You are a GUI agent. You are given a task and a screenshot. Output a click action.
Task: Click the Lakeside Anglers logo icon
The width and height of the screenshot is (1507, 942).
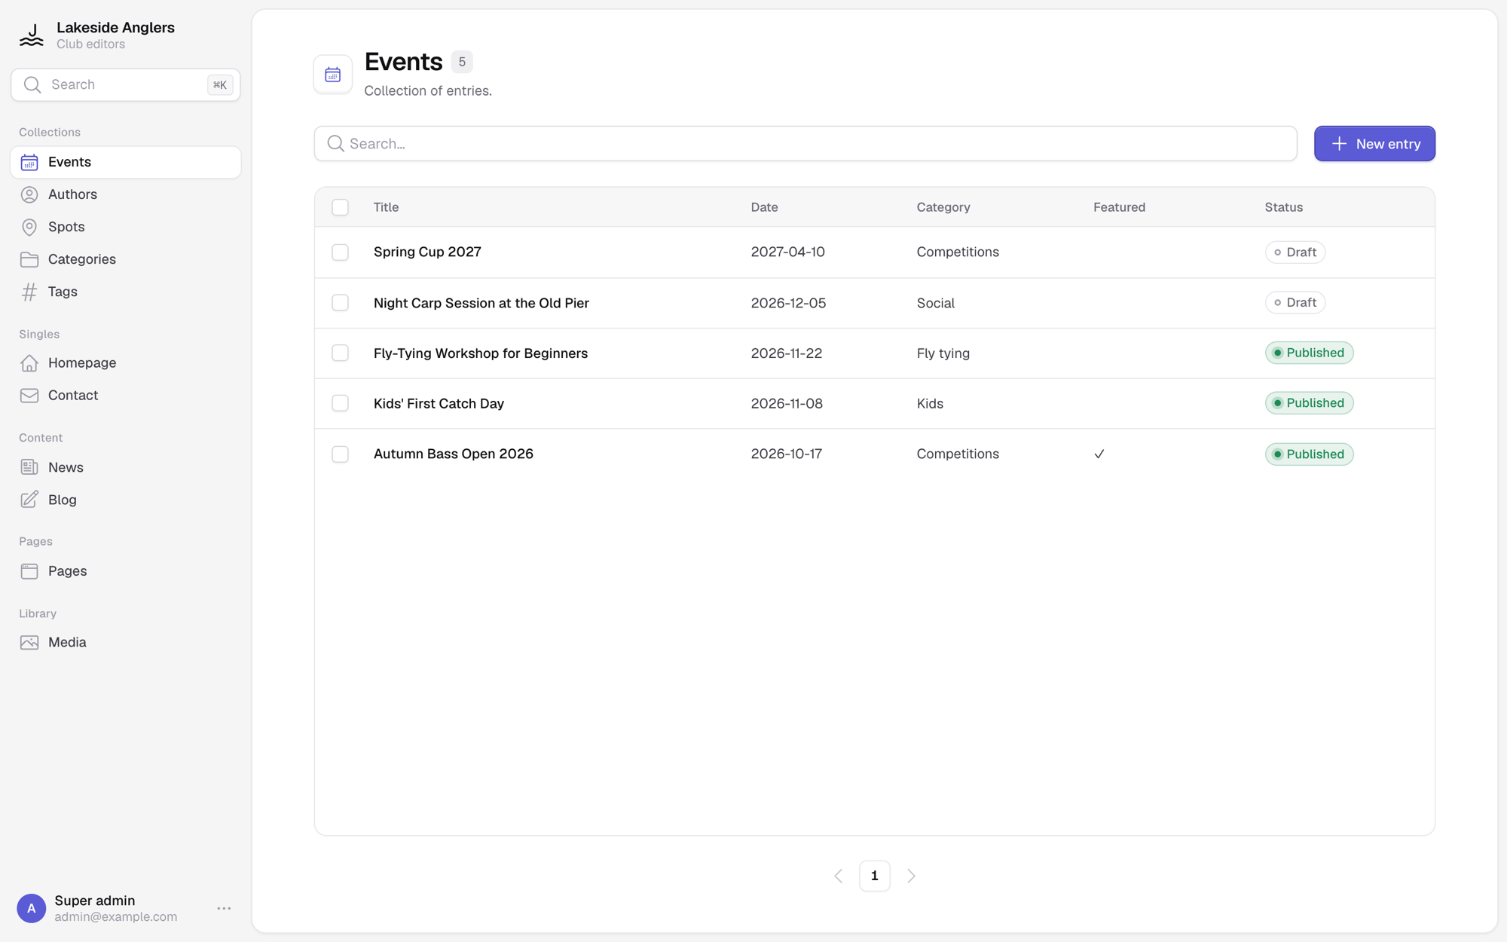pyautogui.click(x=32, y=35)
